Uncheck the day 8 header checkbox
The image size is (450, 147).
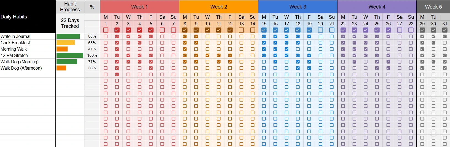[185, 30]
